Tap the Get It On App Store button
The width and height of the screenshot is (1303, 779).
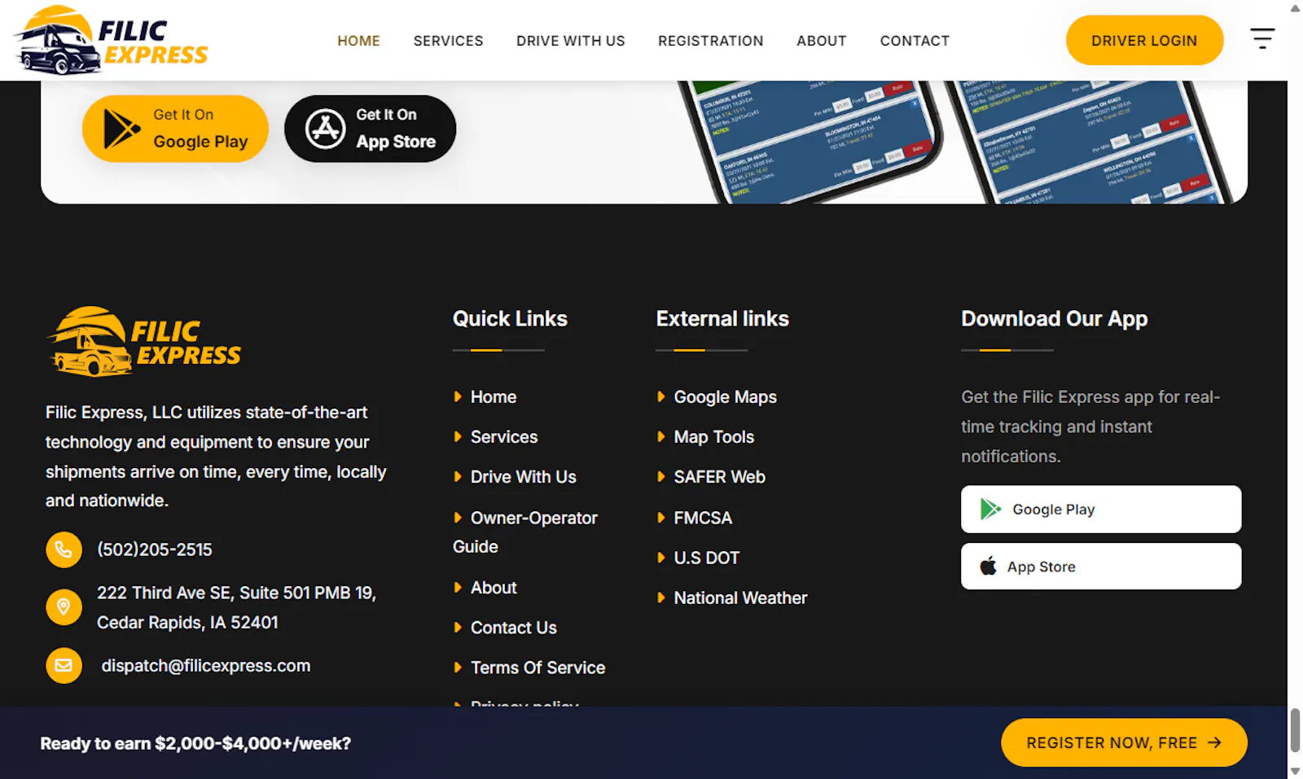coord(370,129)
